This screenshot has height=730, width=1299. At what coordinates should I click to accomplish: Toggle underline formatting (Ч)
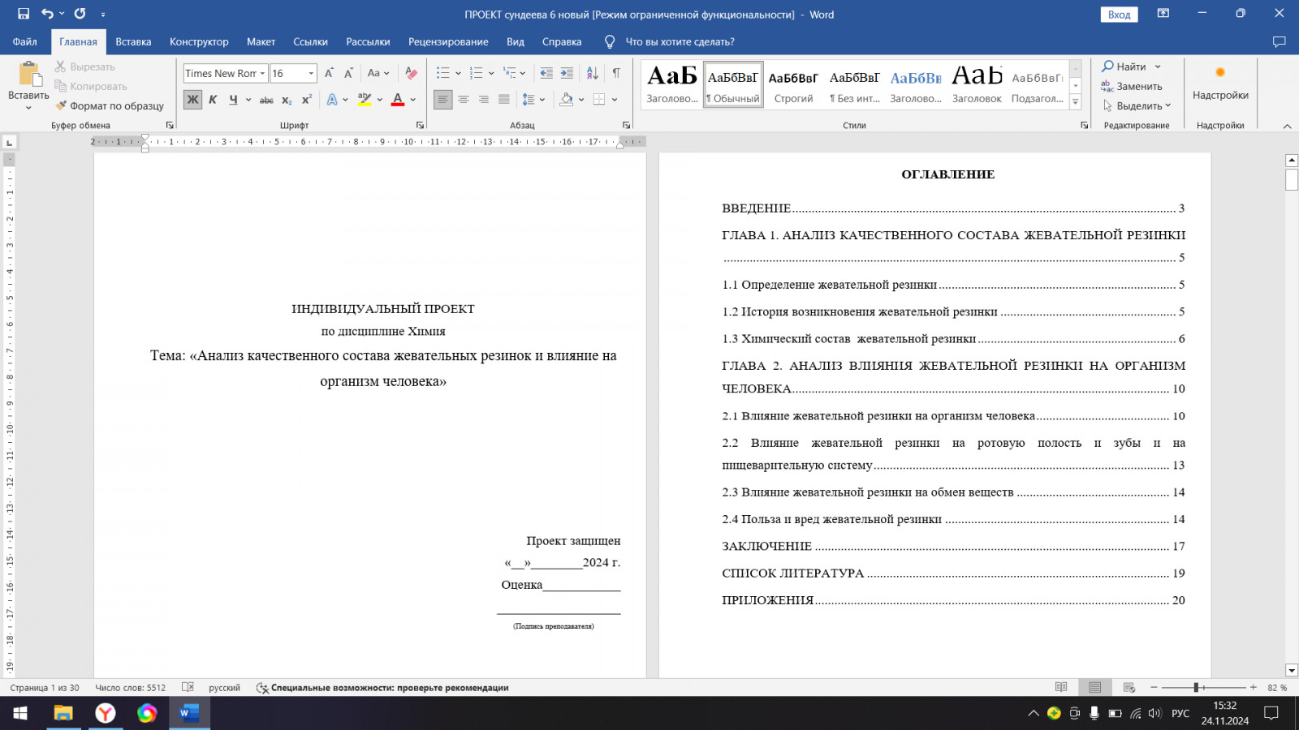[x=233, y=100]
